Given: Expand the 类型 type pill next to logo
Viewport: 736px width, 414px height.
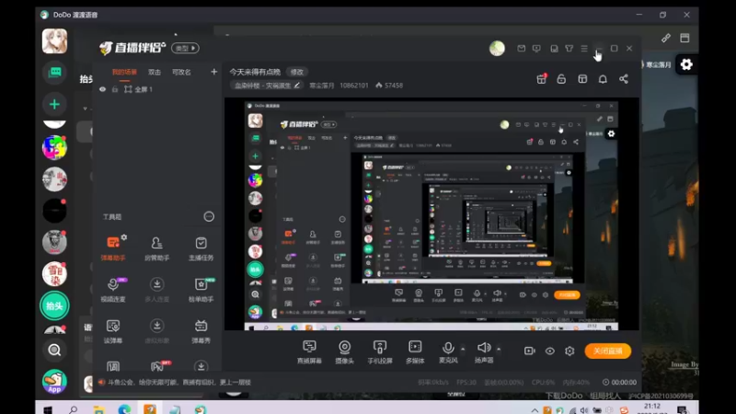Looking at the screenshot, I should coord(186,49).
